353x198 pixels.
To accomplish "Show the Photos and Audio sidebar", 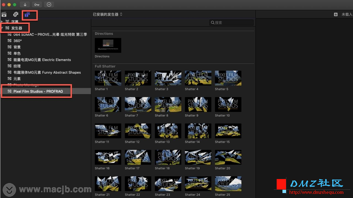I will coord(16,14).
